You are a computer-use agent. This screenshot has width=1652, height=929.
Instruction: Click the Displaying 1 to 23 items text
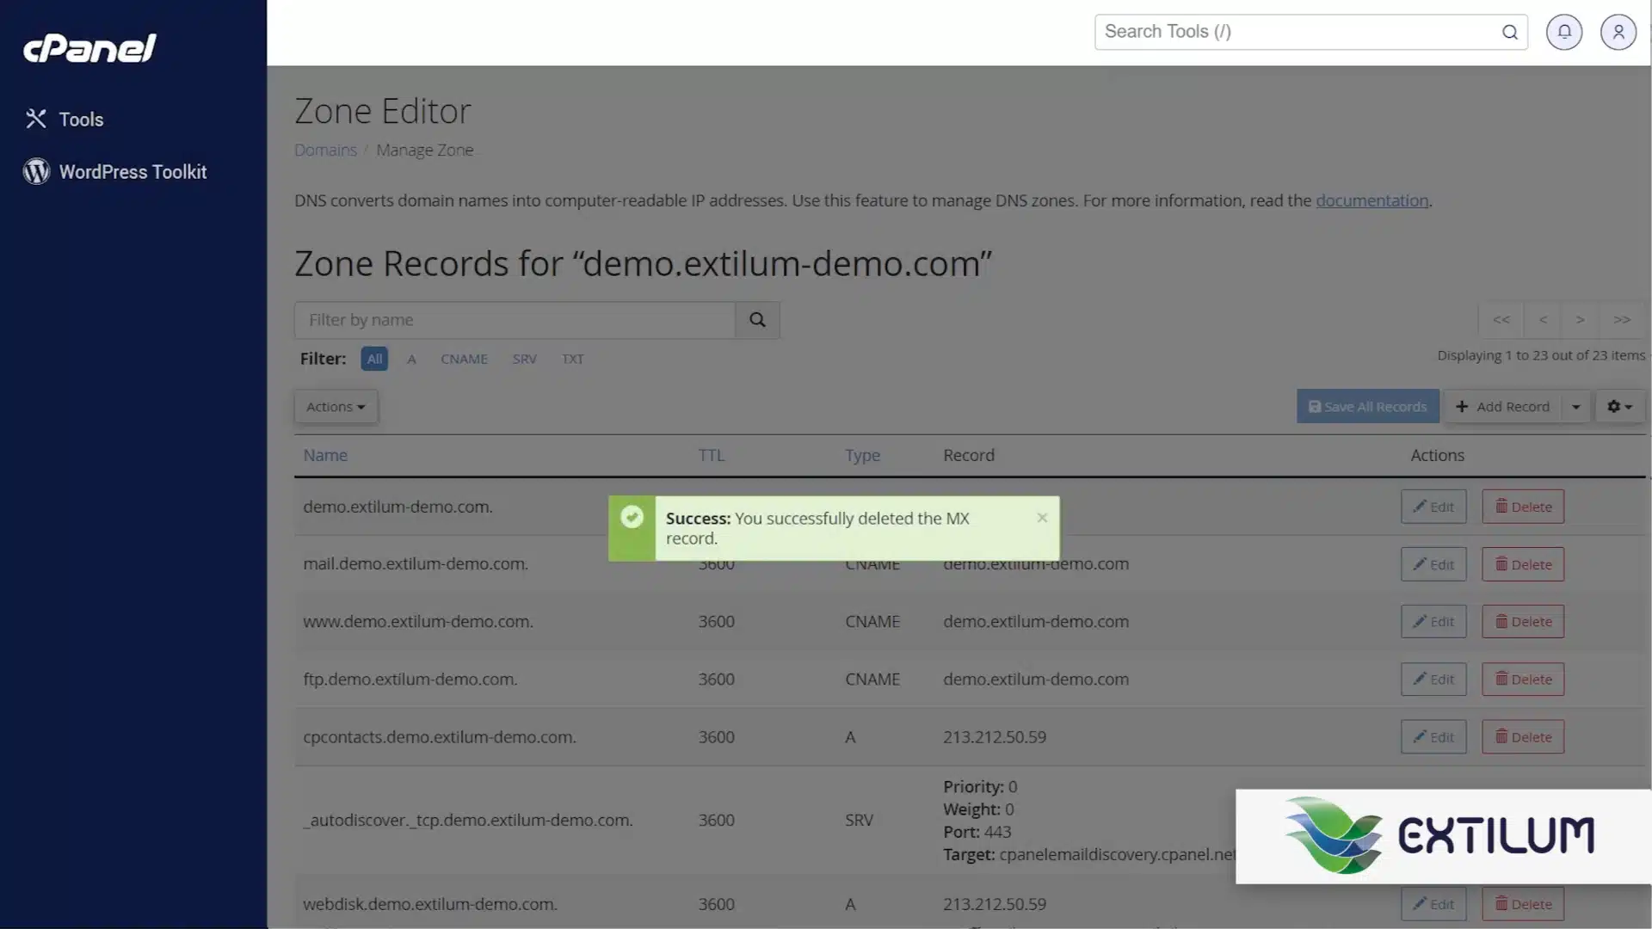[1541, 355]
